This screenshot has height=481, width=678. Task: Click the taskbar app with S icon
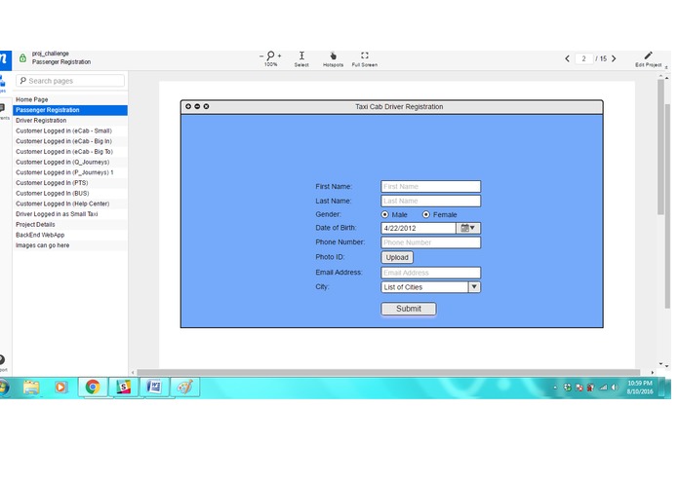coord(124,388)
